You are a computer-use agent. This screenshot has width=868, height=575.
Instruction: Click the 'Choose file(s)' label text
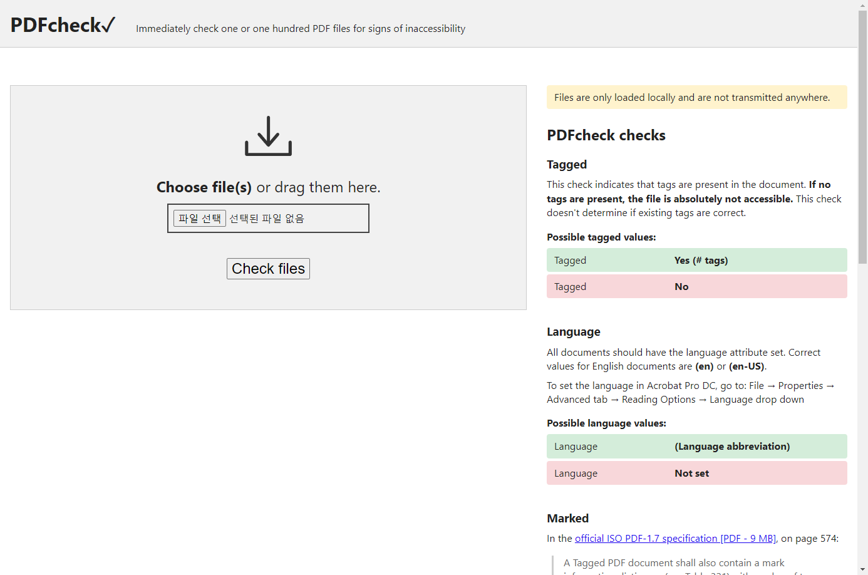click(204, 187)
